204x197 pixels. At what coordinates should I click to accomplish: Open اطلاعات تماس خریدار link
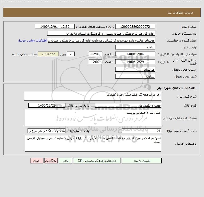(32, 40)
